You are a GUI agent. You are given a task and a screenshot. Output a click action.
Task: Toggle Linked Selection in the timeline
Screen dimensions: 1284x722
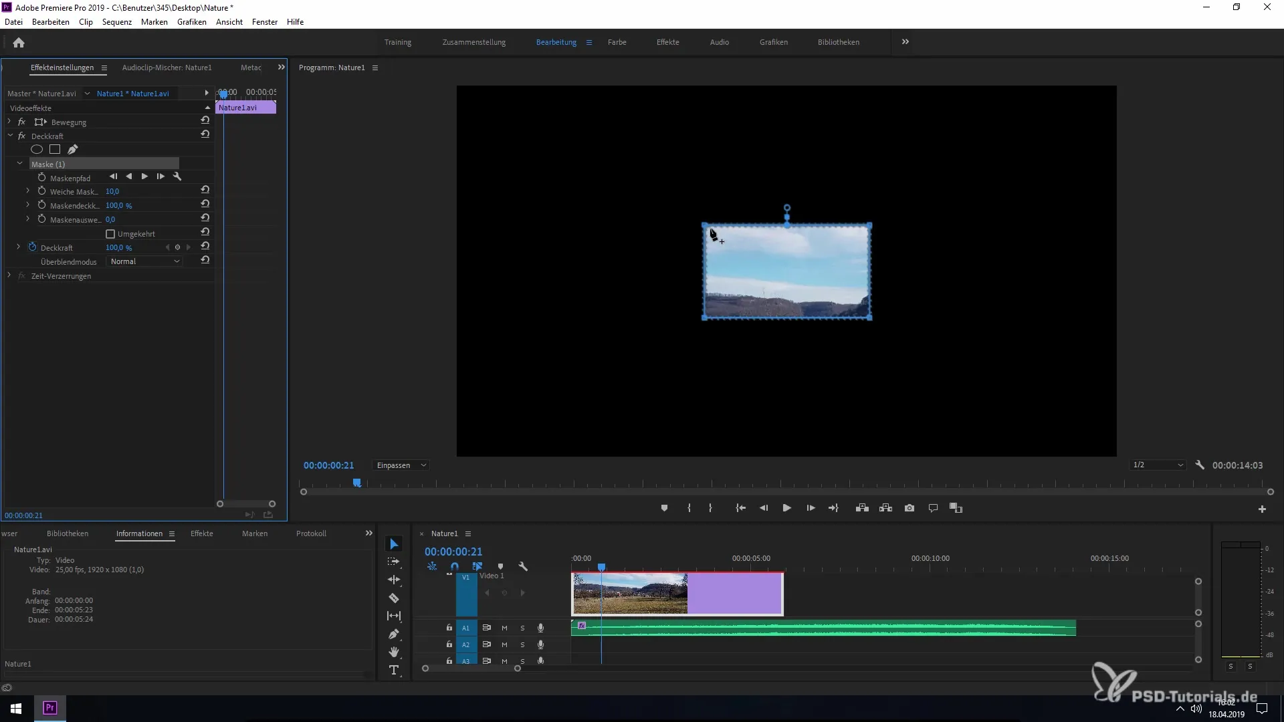point(477,567)
